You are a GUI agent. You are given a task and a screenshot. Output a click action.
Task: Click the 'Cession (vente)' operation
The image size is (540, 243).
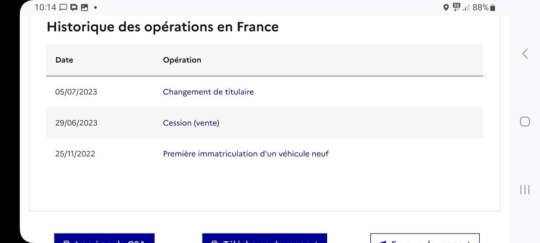[x=191, y=123]
